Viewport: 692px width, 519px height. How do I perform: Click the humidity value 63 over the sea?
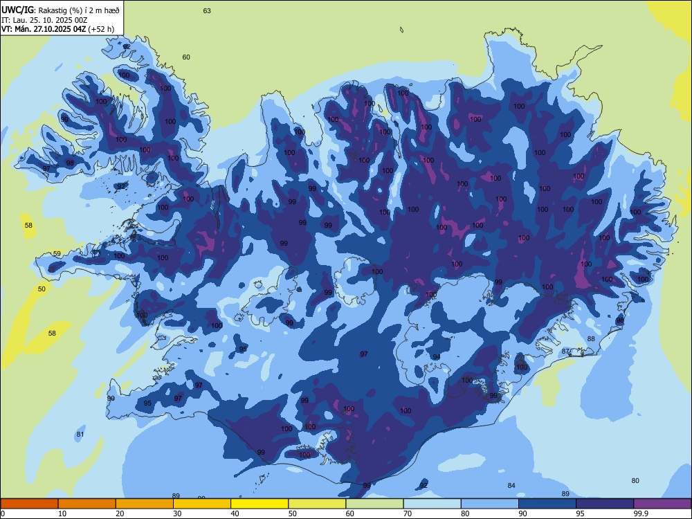coord(207,10)
